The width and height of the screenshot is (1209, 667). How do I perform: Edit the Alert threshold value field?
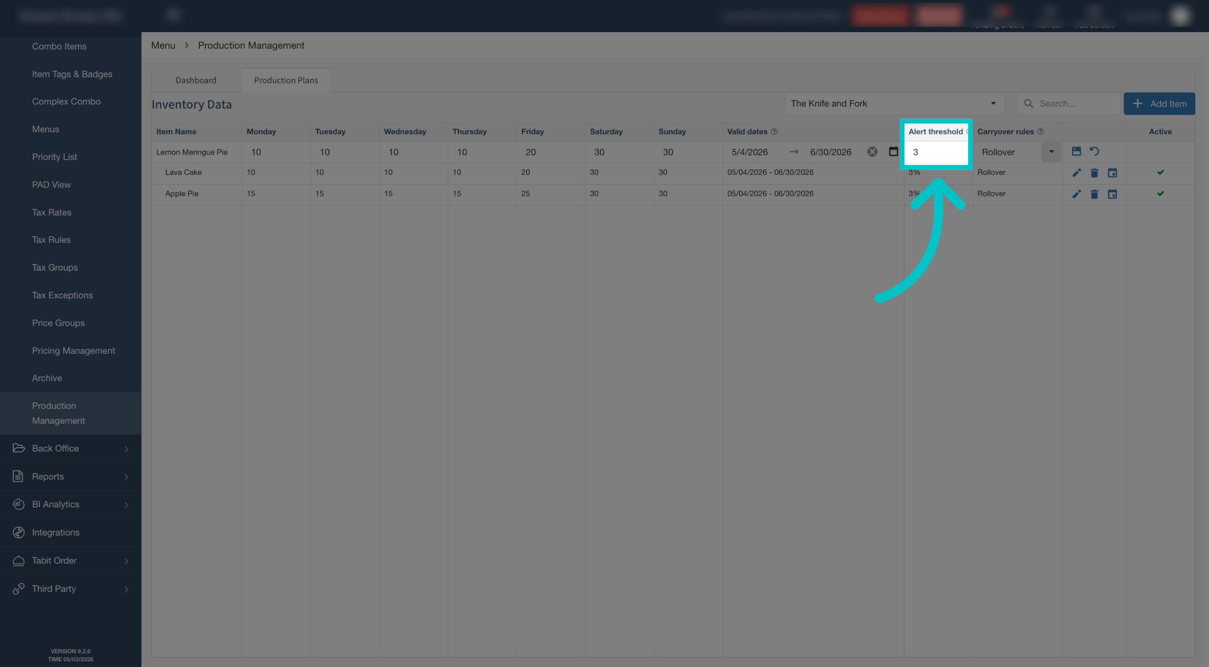click(x=937, y=152)
